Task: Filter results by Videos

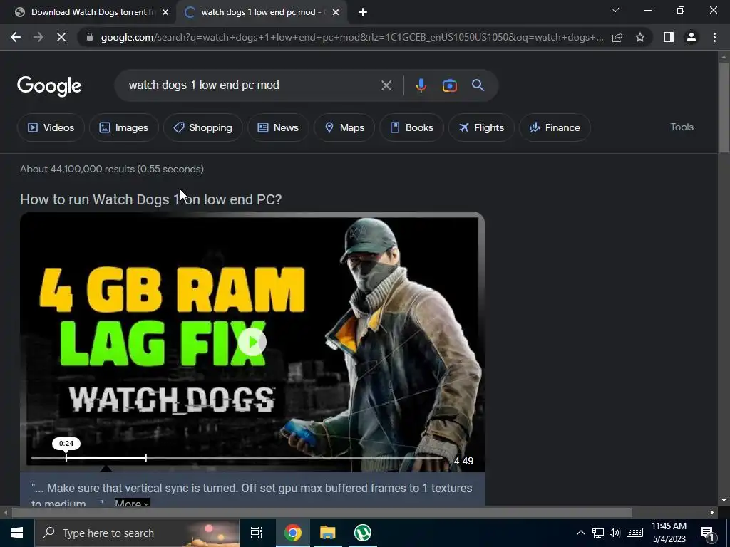Action: pyautogui.click(x=51, y=127)
